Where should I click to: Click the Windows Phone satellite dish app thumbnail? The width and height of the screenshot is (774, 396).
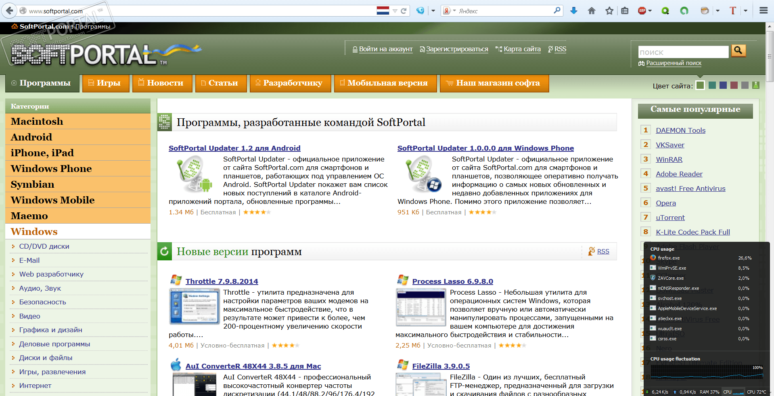coord(423,174)
